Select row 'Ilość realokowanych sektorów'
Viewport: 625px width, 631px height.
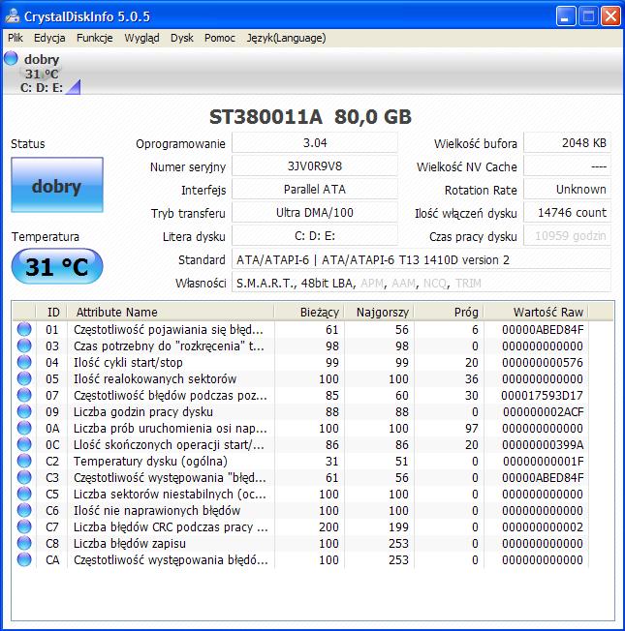[312, 378]
